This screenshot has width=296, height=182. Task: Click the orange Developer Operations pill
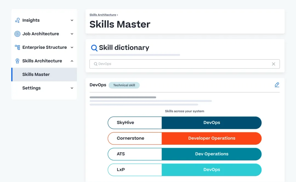(212, 138)
